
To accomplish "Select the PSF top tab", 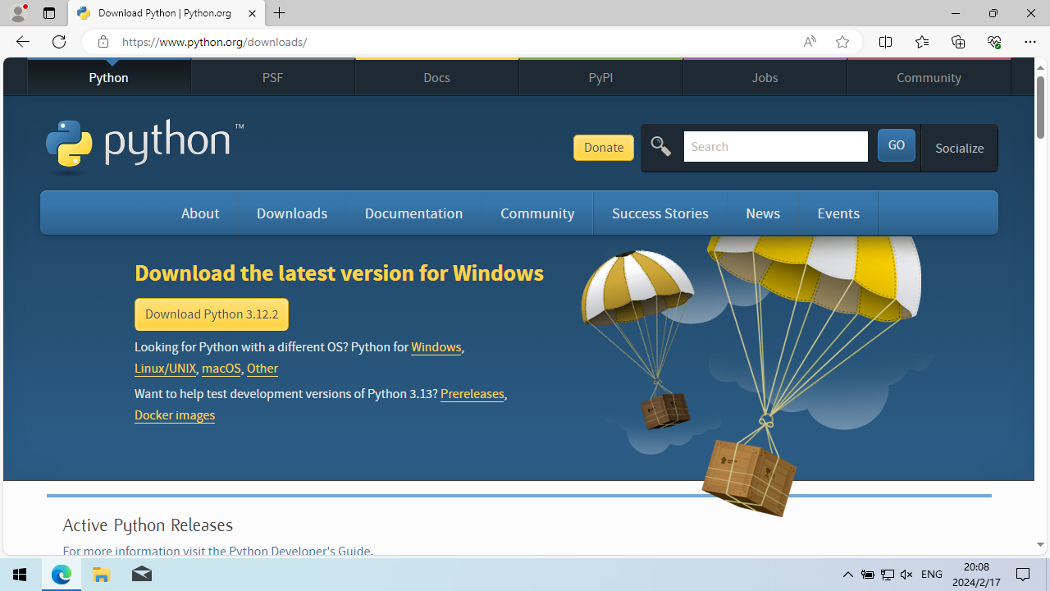I will tap(273, 77).
